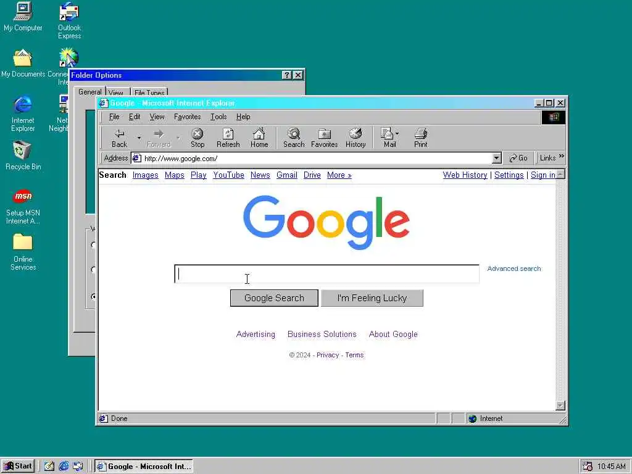Click inside the Google search text box
This screenshot has width=632, height=474.
point(327,274)
